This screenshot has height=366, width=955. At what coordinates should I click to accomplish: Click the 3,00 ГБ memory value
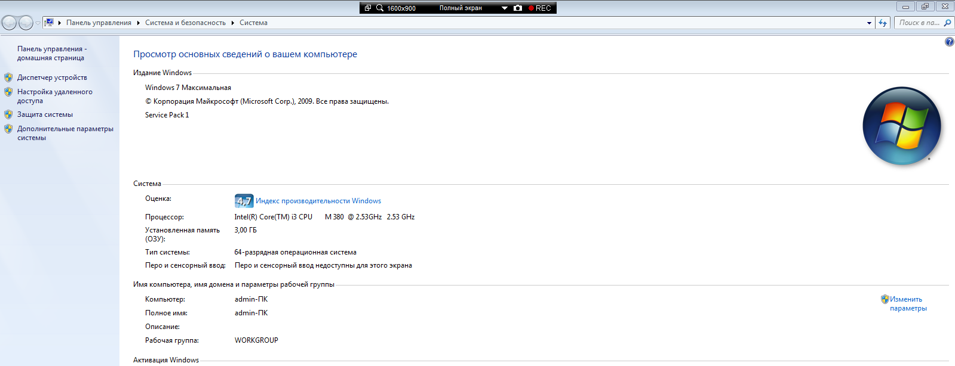click(x=245, y=230)
